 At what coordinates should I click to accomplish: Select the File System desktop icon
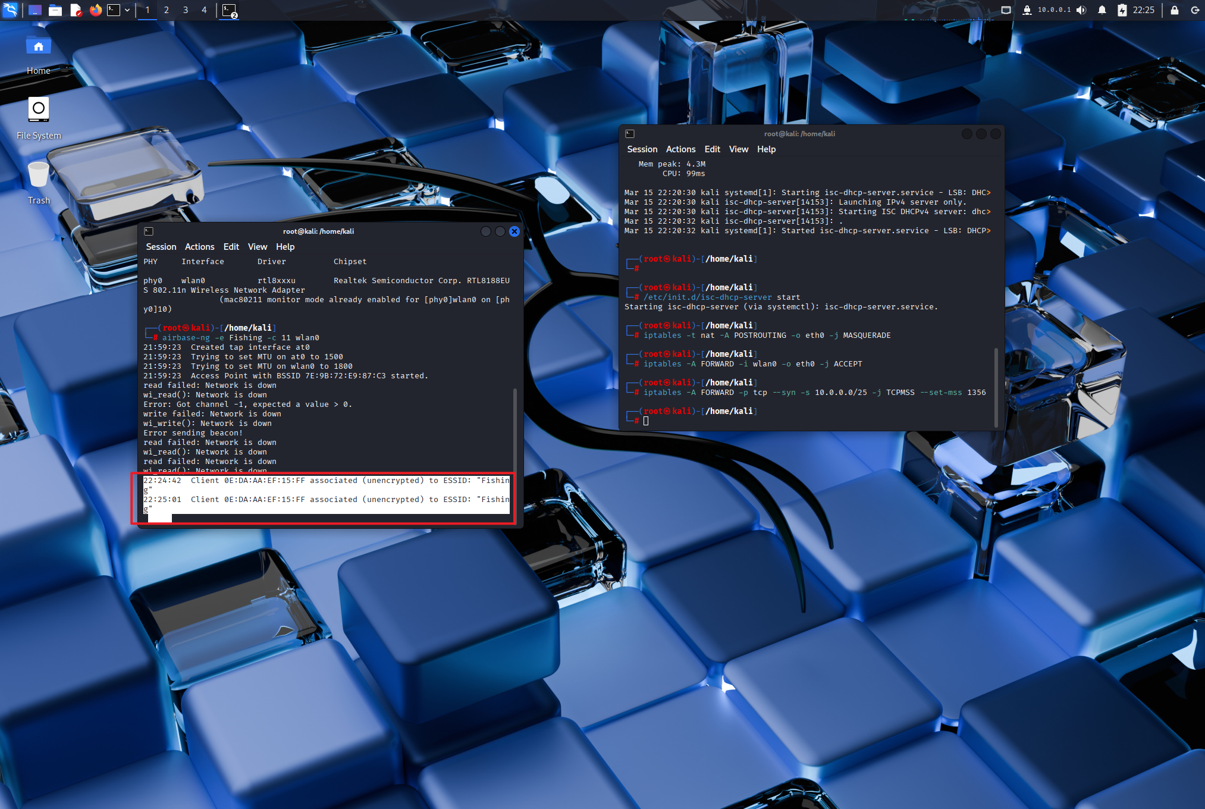coord(39,119)
